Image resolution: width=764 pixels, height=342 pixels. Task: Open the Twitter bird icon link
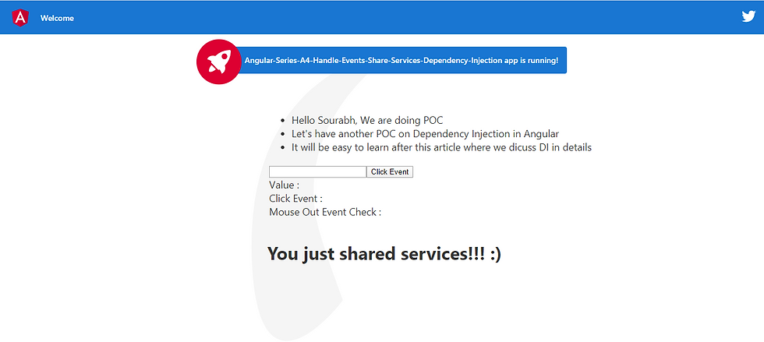coord(748,16)
